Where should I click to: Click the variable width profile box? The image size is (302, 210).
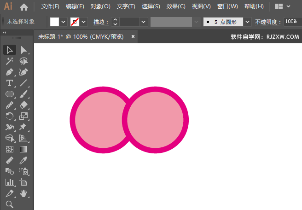pyautogui.click(x=171, y=22)
